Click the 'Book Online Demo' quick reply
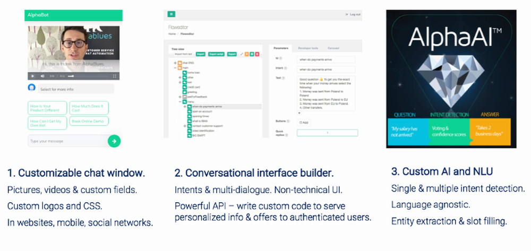This screenshot has height=251, width=531. 89,121
